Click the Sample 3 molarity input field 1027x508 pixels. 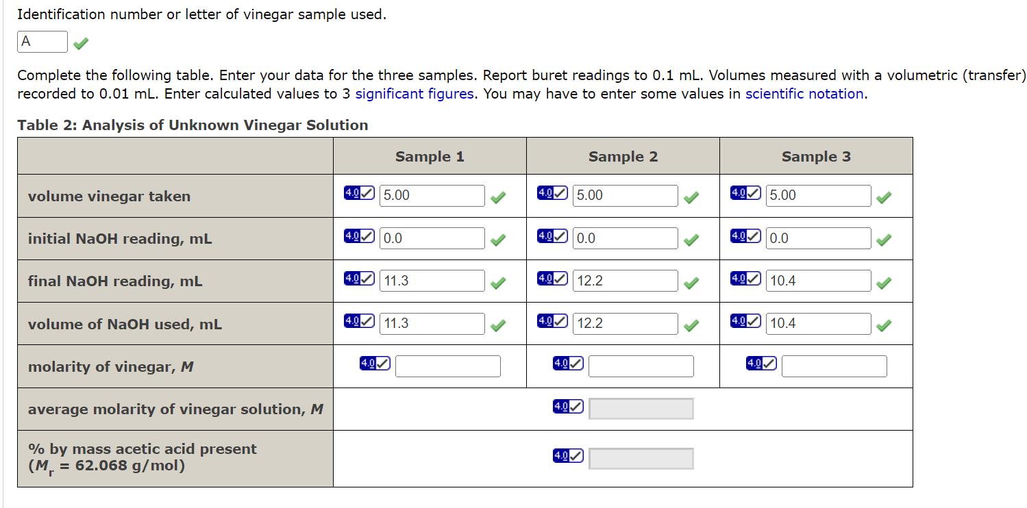coord(834,366)
